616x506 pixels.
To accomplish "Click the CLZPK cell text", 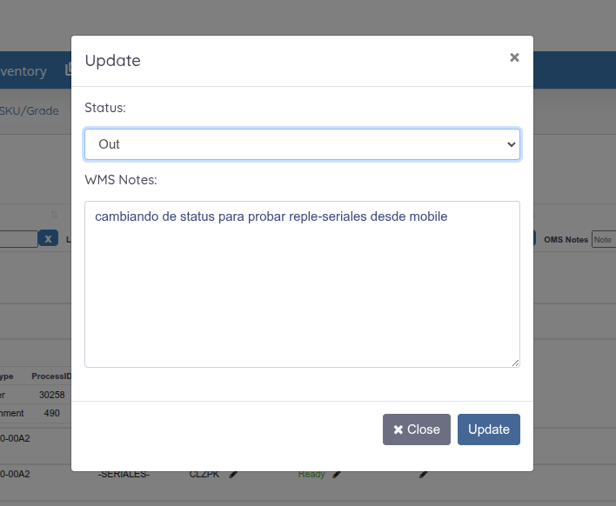I will coord(204,474).
